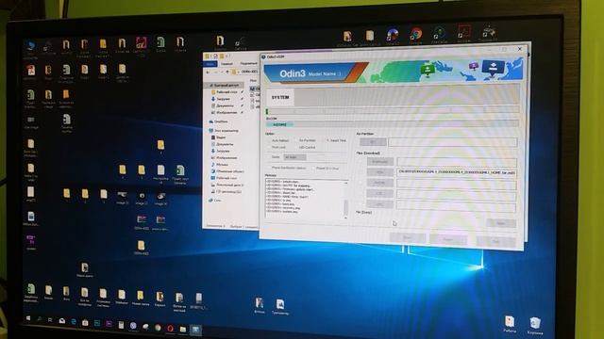Switch to File Explorer taskbar icon
The height and width of the screenshot is (339, 604).
(x=183, y=330)
